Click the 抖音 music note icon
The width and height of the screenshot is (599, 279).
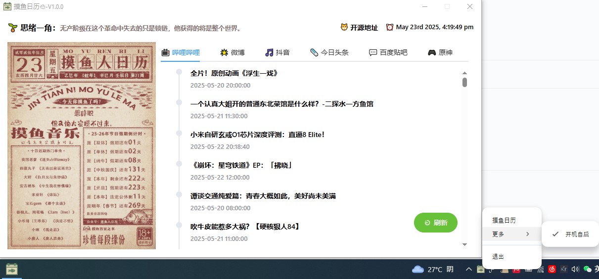click(269, 52)
